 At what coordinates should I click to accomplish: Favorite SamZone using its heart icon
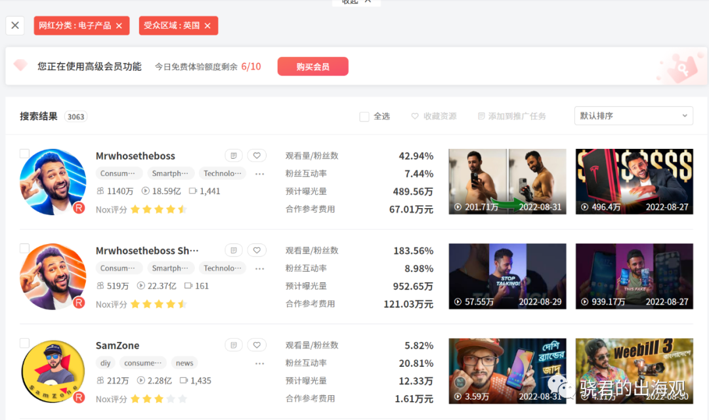pyautogui.click(x=257, y=345)
